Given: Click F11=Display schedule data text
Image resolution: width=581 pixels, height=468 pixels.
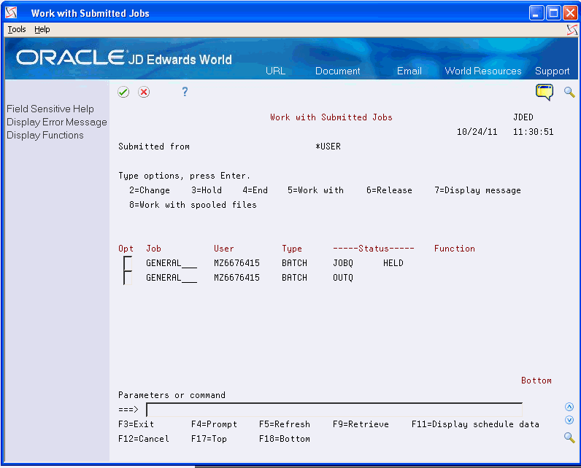Looking at the screenshot, I should 475,424.
